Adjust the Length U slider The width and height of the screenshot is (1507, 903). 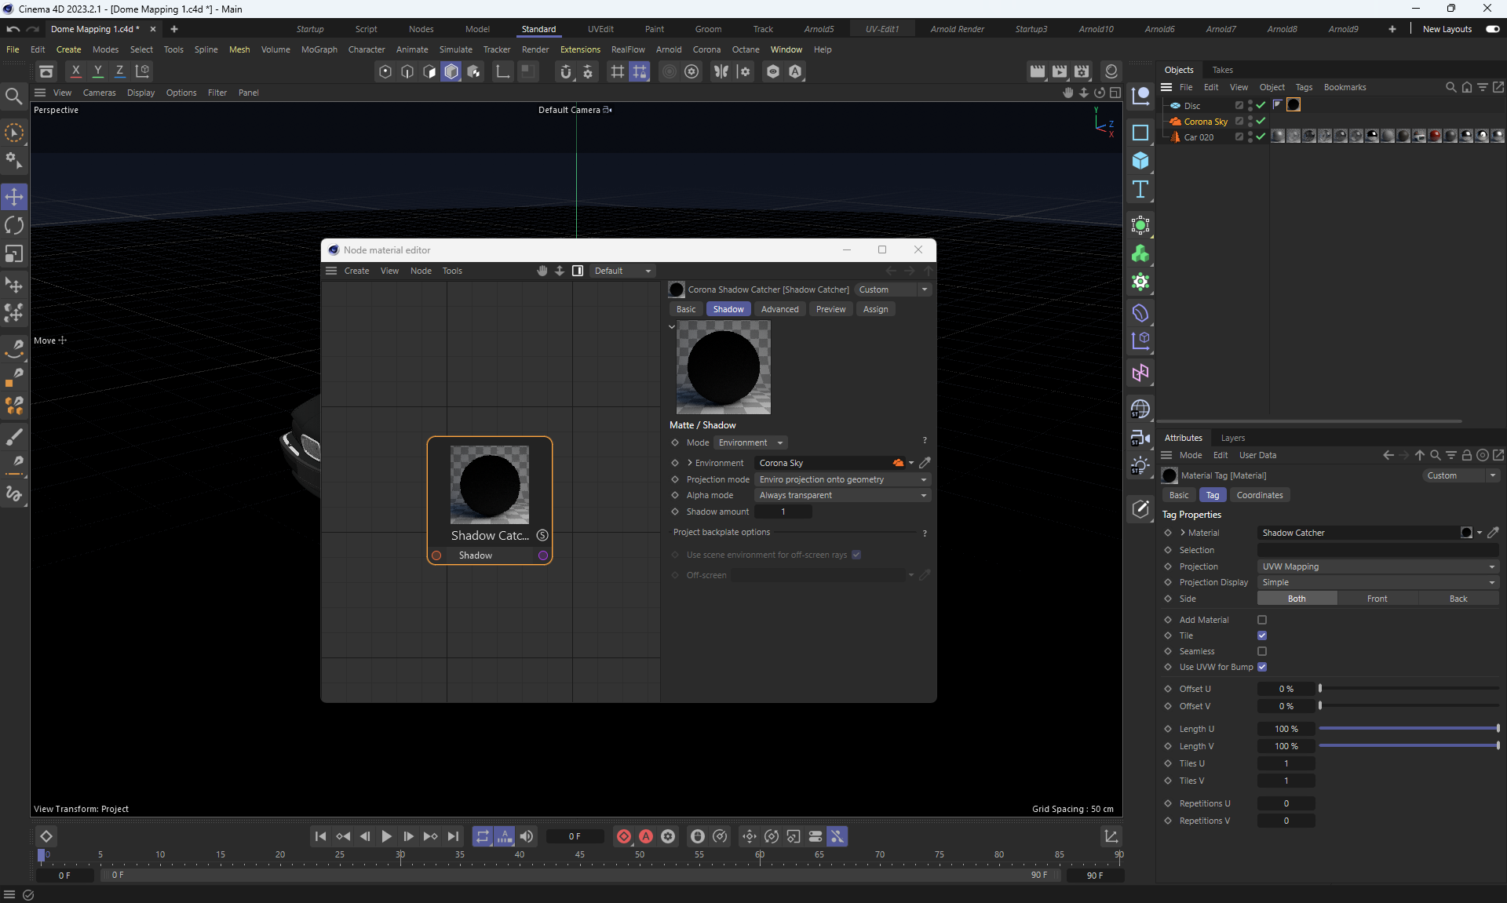pyautogui.click(x=1409, y=729)
